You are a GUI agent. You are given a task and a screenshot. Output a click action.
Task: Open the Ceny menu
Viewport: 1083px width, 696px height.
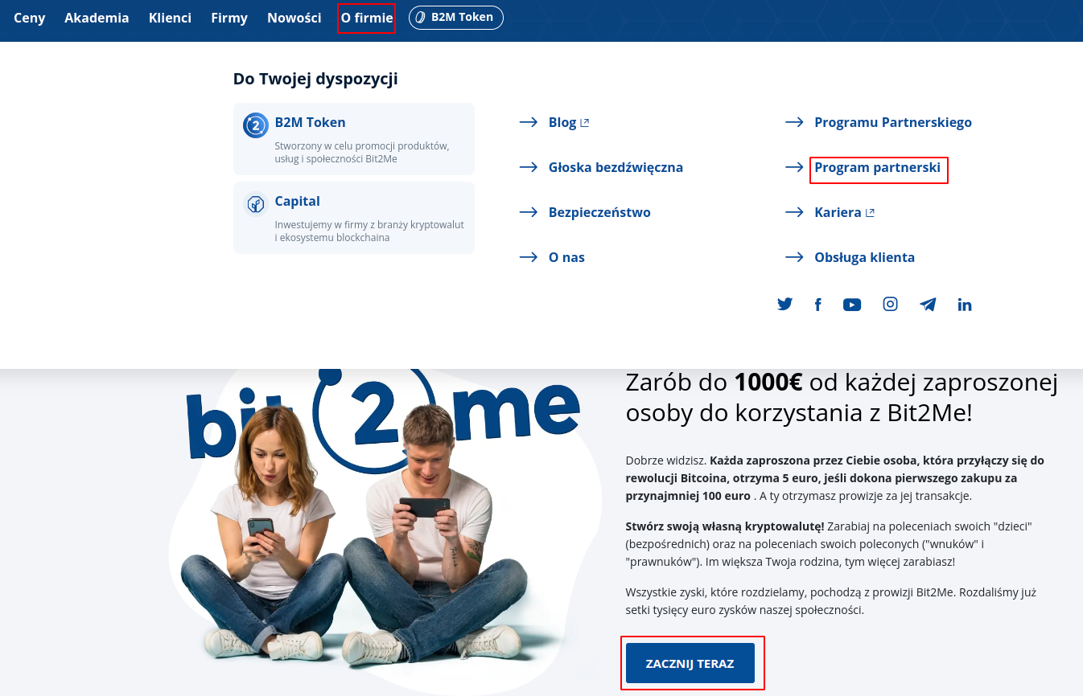click(30, 18)
